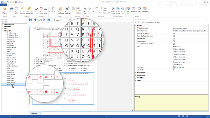Open Global RTL setting

tap(123, 11)
